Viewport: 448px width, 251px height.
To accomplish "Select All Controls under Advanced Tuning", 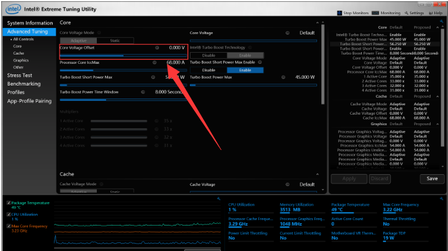I will [x=23, y=39].
